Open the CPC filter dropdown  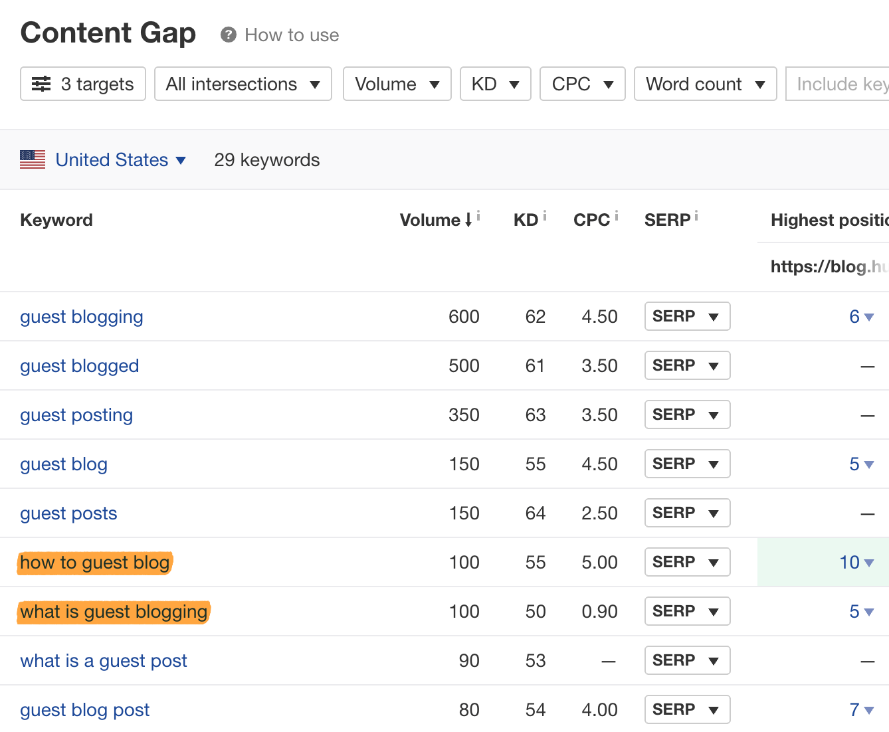click(x=582, y=84)
